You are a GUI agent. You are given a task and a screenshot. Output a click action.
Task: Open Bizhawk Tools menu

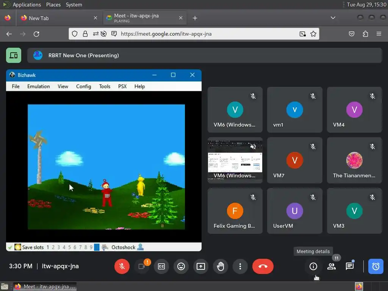coord(105,86)
